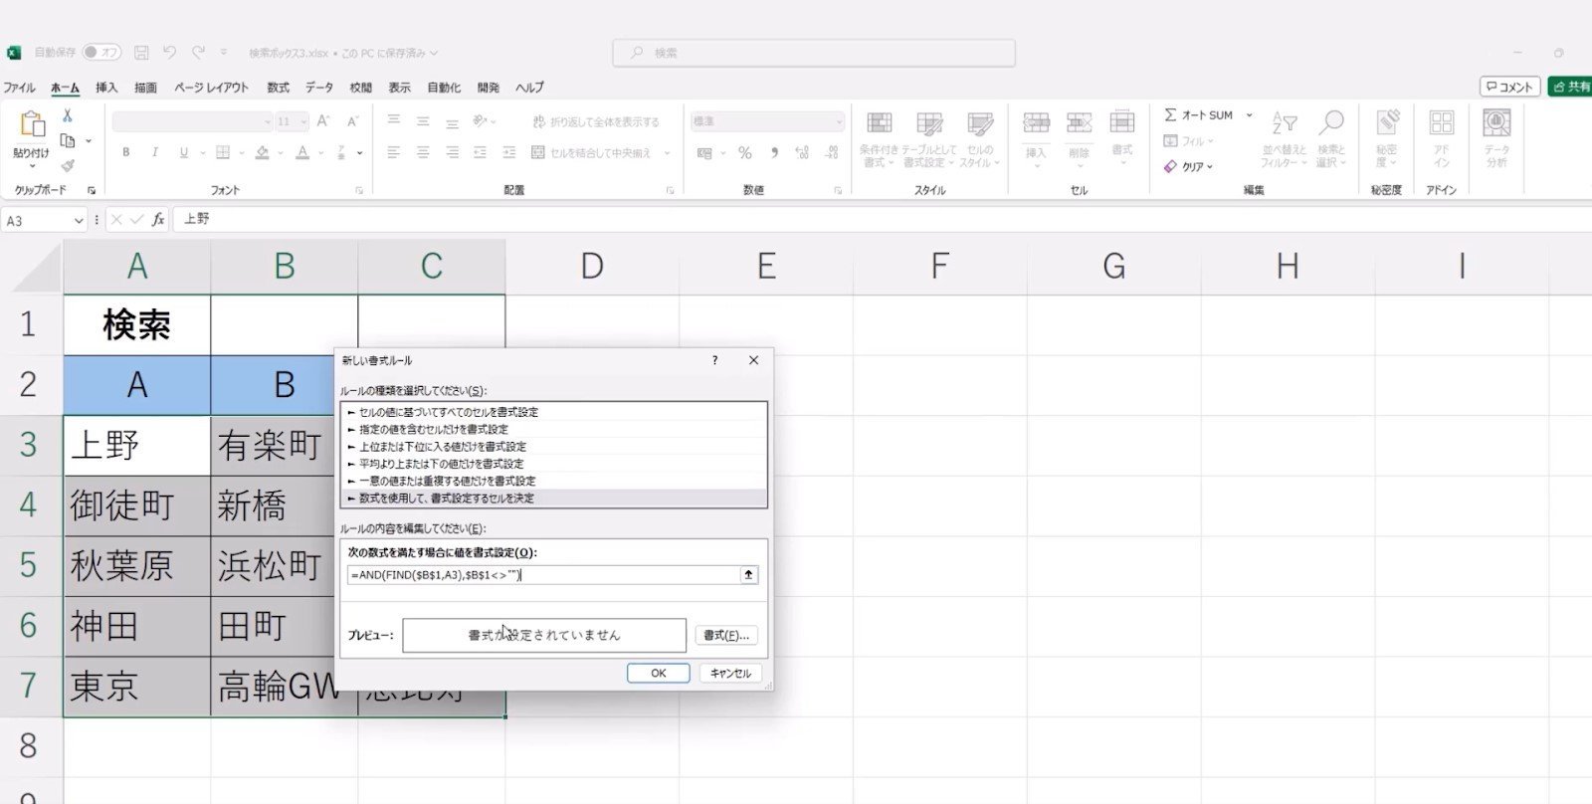Viewport: 1592px width, 804px height.
Task: Click the Copy icon
Action: tap(68, 141)
